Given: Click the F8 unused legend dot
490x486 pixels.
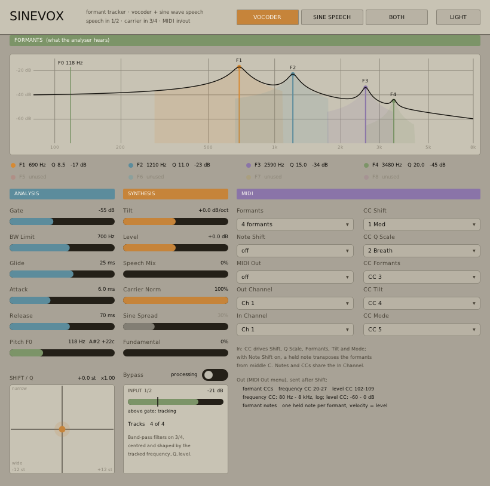Looking at the screenshot, I should point(366,177).
